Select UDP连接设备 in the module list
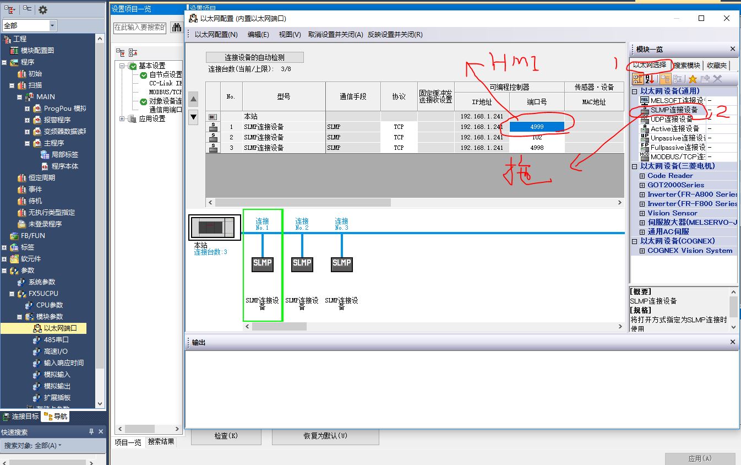741x465 pixels. pos(671,119)
